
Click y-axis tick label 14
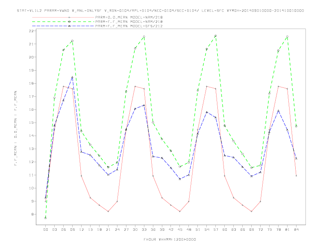coord(31,136)
